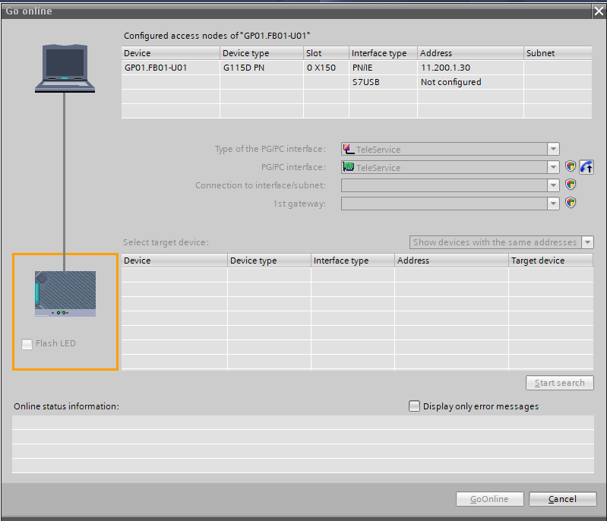
Task: Click the Device type header in access nodes table
Action: pyautogui.click(x=261, y=53)
